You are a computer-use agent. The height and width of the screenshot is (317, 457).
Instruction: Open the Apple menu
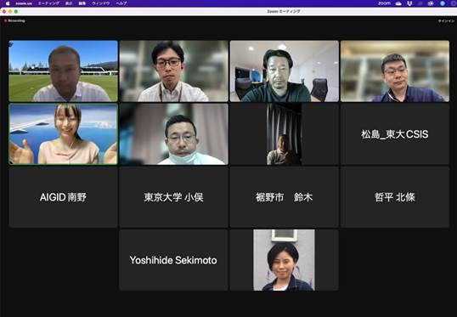point(8,3)
